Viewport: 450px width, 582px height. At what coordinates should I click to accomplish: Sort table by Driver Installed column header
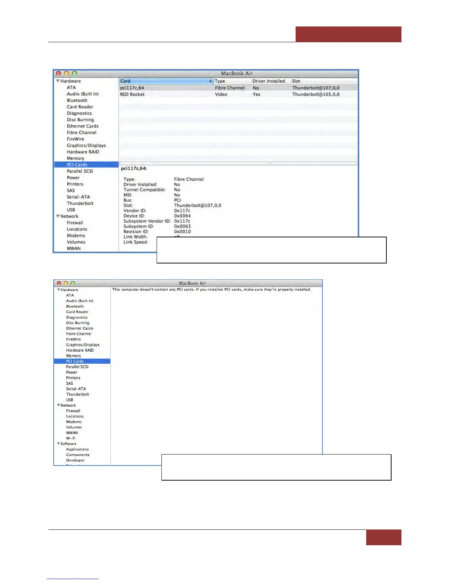point(271,81)
